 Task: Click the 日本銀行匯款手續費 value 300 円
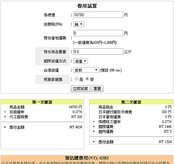pyautogui.click(x=166, y=112)
